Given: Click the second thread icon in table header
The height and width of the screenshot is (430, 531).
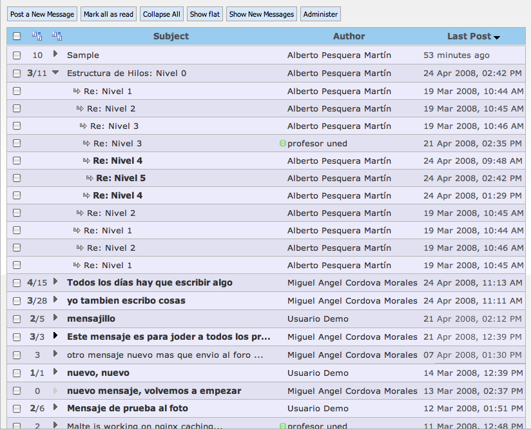Looking at the screenshot, I should click(x=57, y=36).
